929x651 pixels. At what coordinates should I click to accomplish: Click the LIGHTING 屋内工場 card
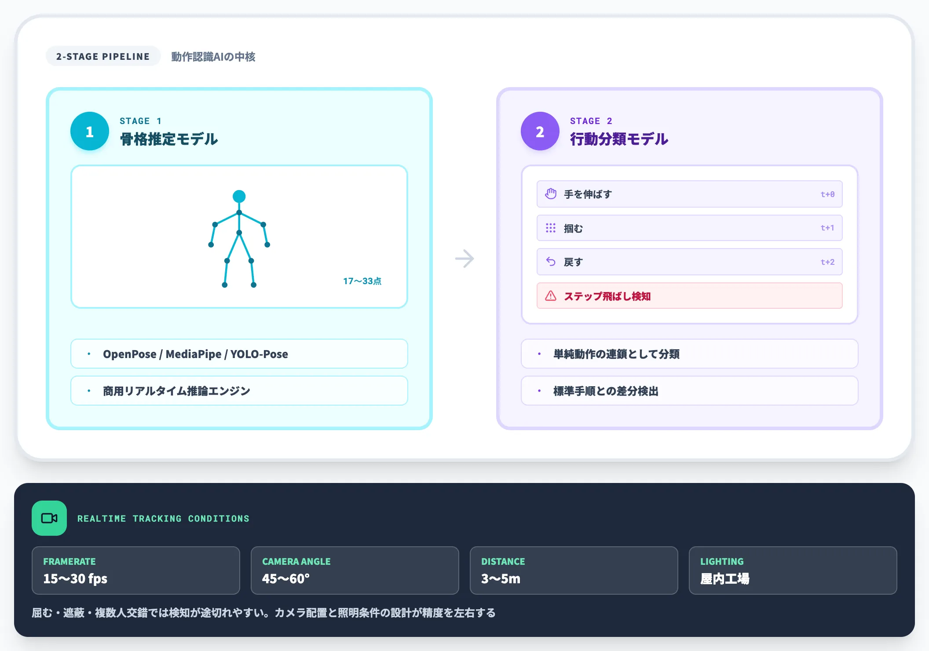tap(793, 571)
